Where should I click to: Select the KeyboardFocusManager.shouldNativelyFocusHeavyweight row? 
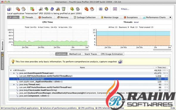89,93
